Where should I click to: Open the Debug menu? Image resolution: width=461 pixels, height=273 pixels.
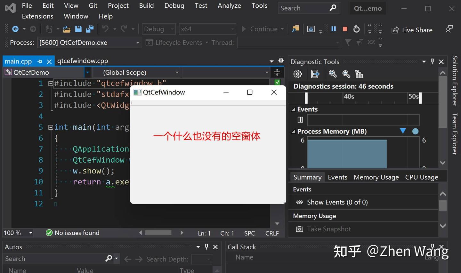pyautogui.click(x=174, y=5)
